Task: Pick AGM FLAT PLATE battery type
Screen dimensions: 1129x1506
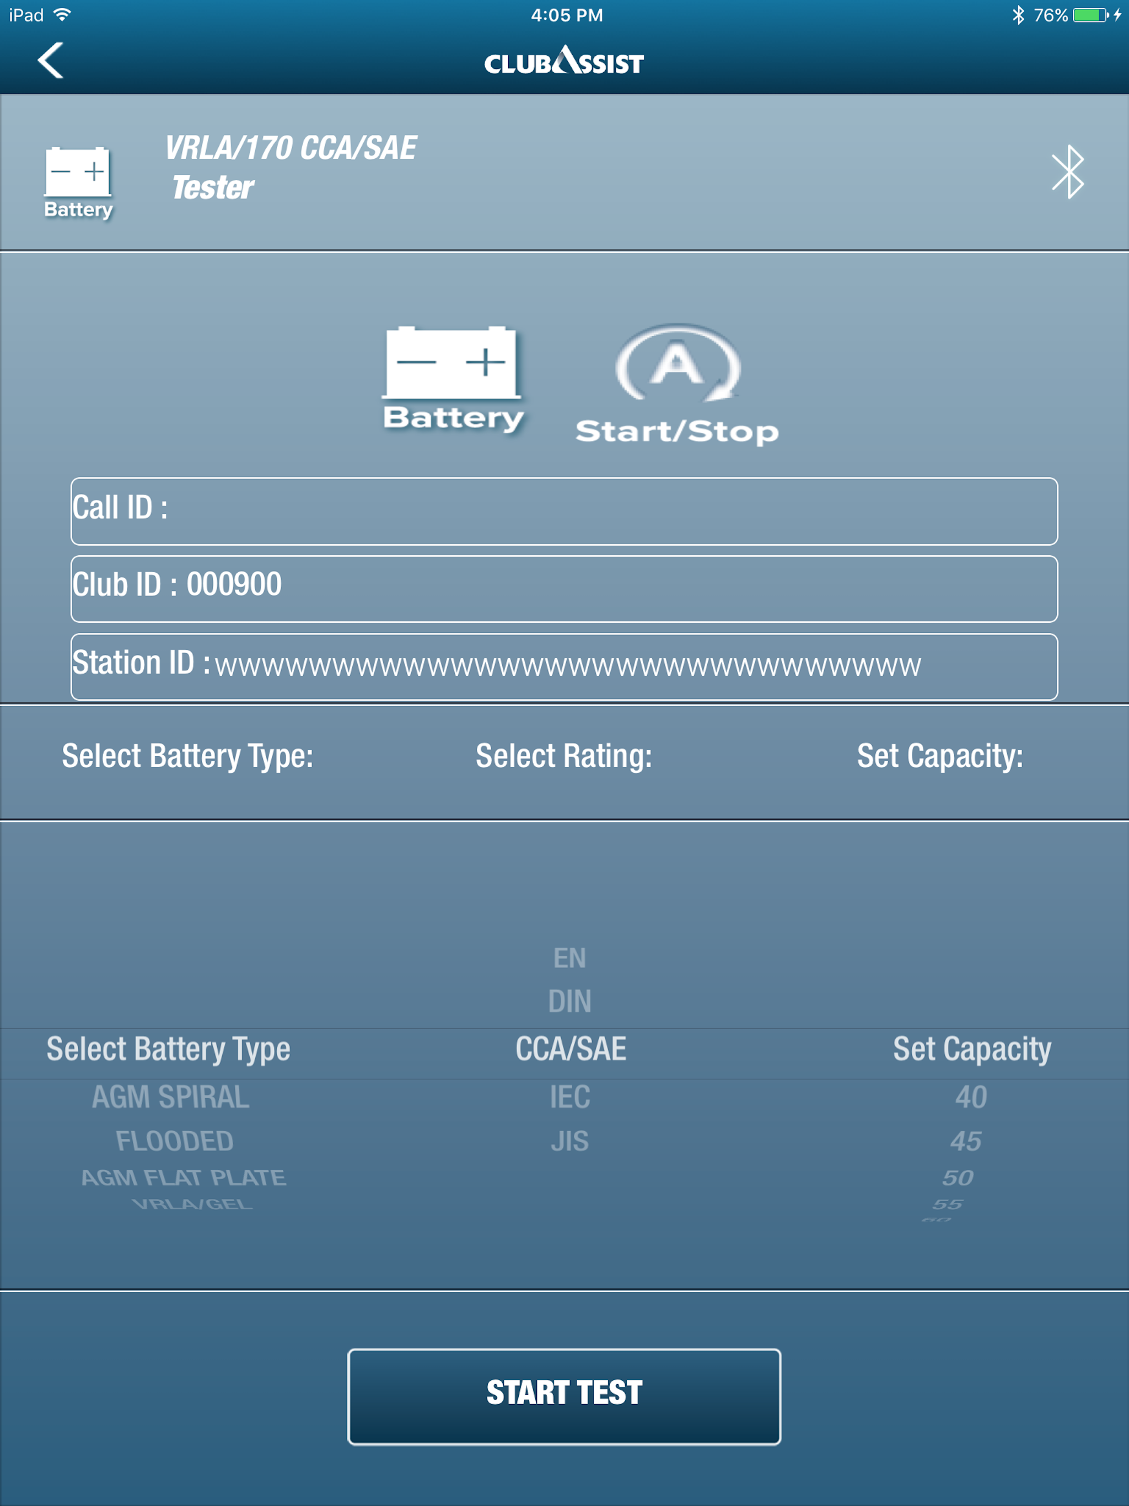Action: (x=183, y=1178)
